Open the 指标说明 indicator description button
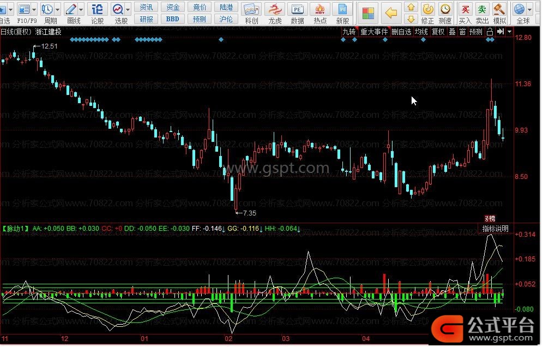This screenshot has height=347, width=543. 495,229
